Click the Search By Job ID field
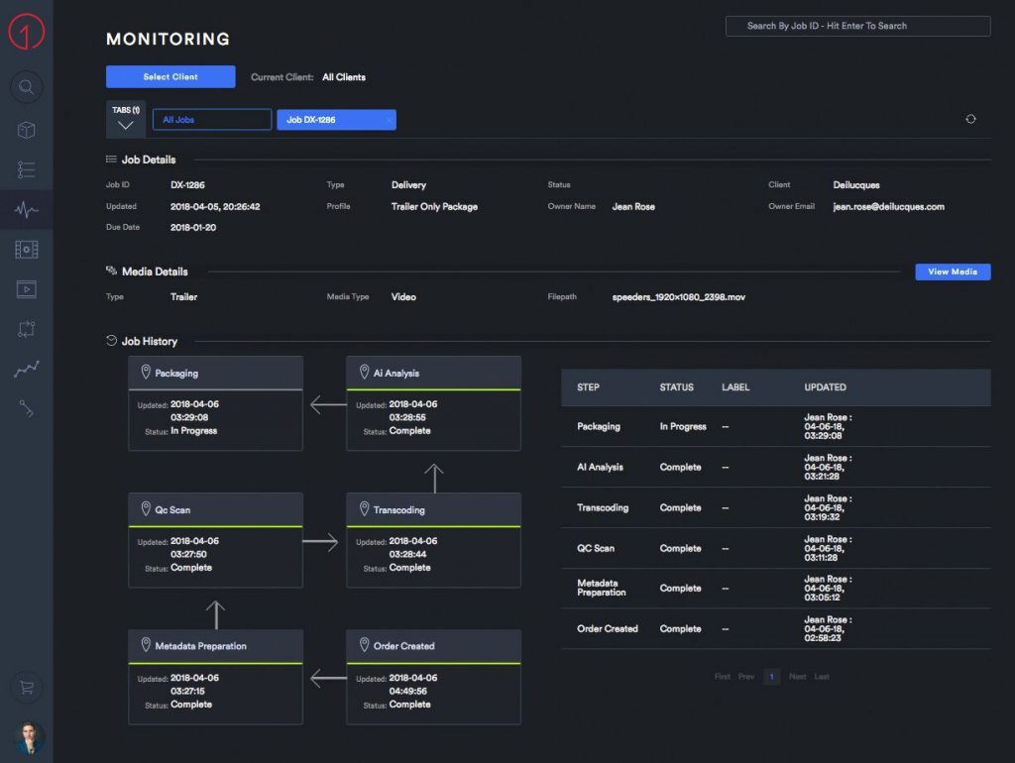This screenshot has width=1015, height=763. [857, 26]
